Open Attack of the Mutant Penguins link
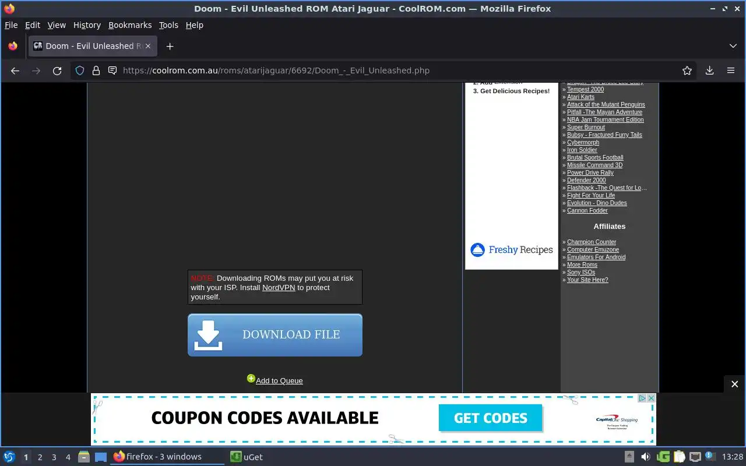The image size is (746, 466). point(606,105)
